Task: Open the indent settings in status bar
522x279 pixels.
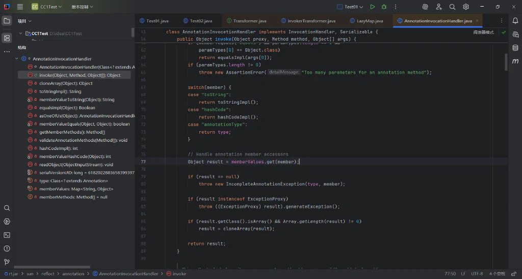Action: point(497,274)
